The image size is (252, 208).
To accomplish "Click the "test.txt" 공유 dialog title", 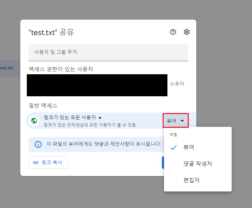I will pos(51,32).
